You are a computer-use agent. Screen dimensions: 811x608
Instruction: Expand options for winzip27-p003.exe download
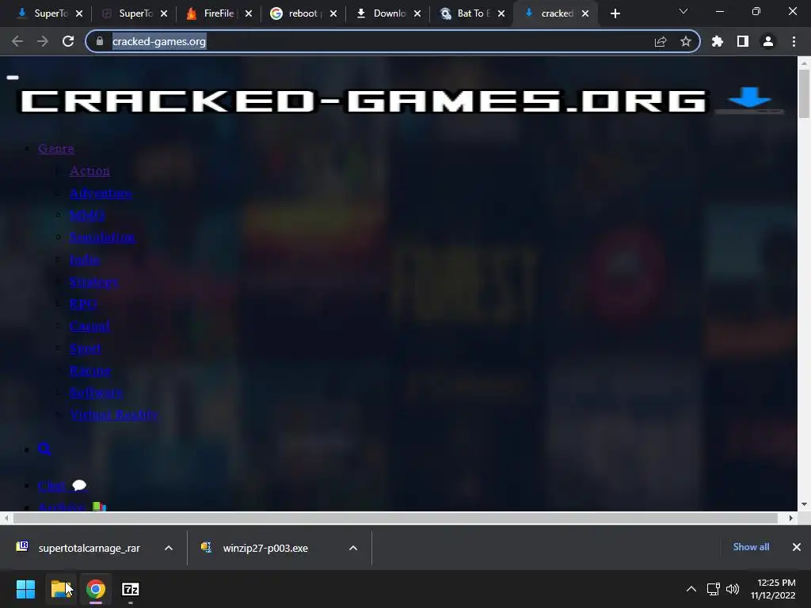353,548
